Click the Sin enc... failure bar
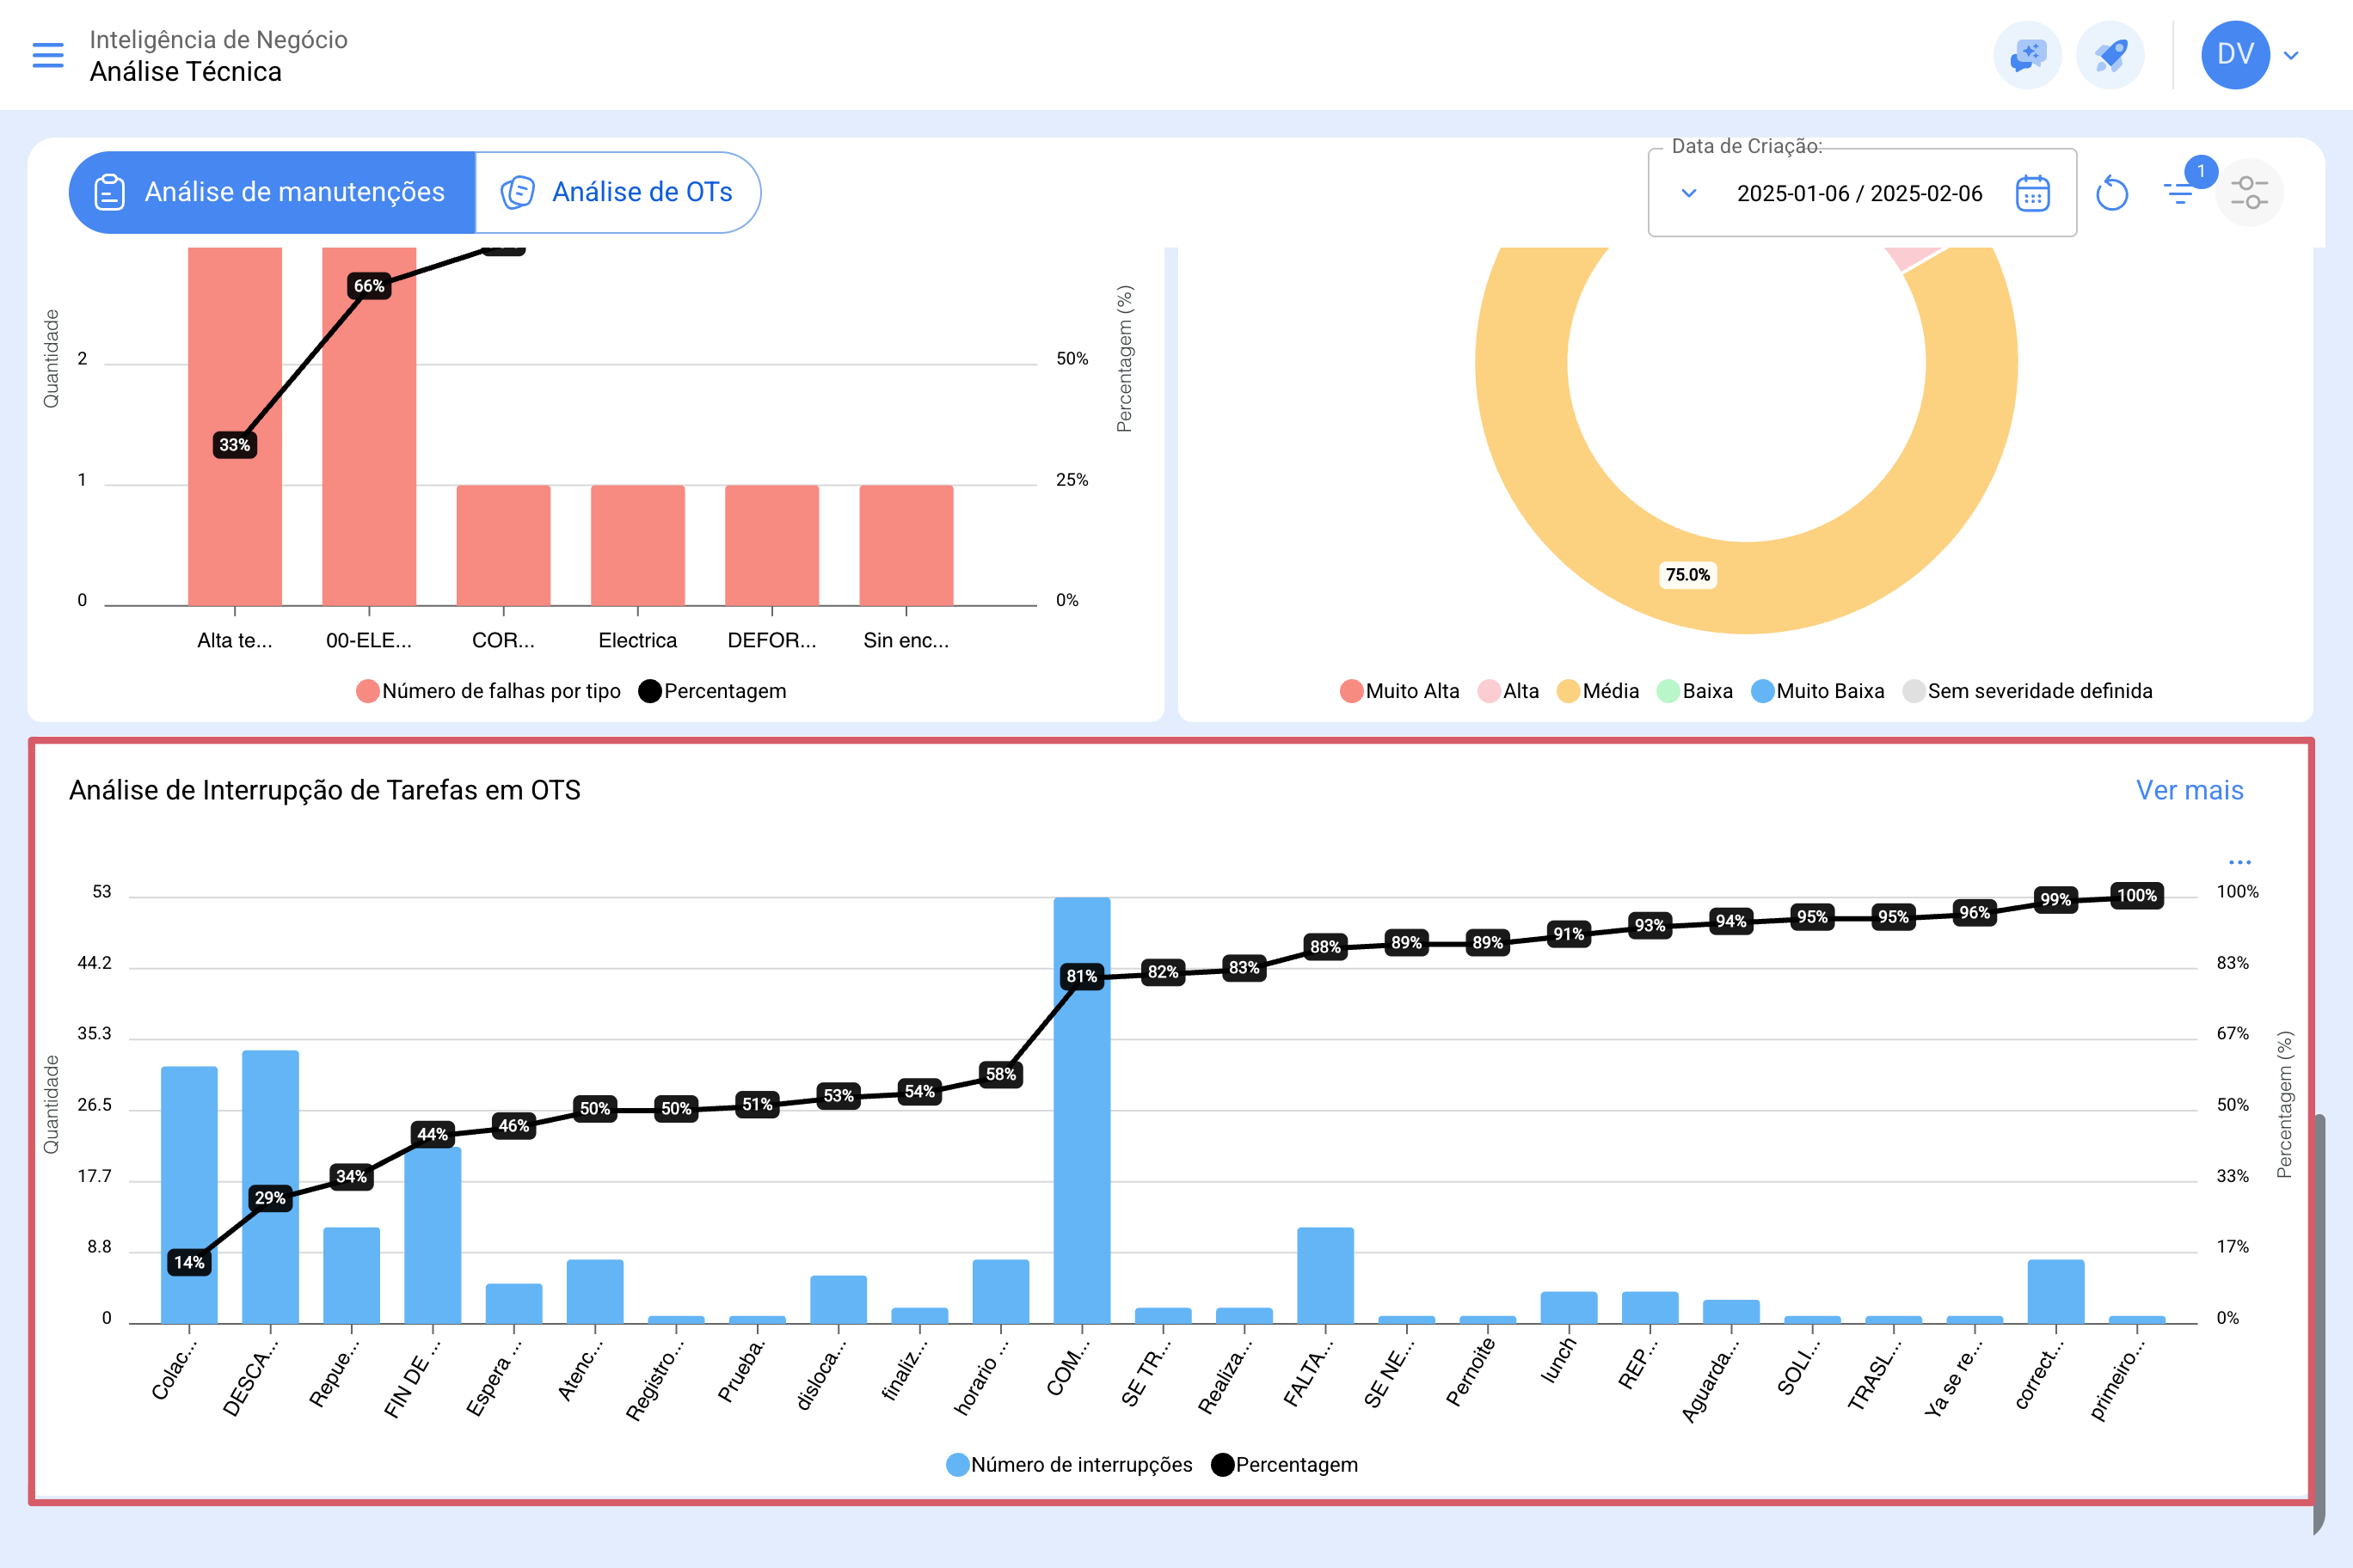This screenshot has height=1568, width=2353. (906, 546)
